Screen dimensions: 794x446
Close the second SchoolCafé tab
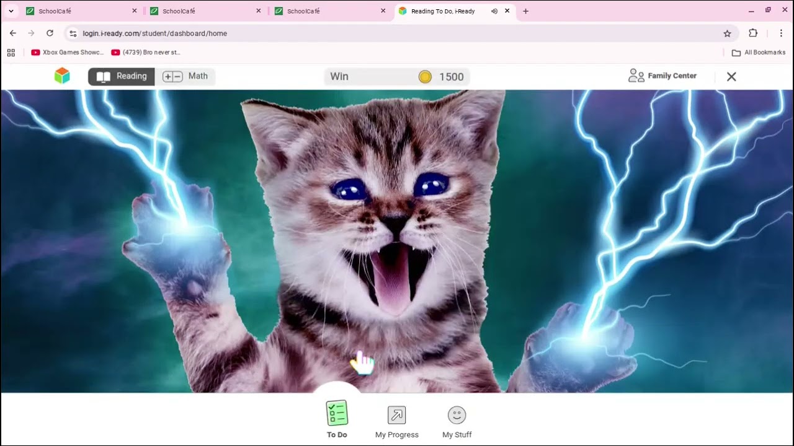pos(258,11)
